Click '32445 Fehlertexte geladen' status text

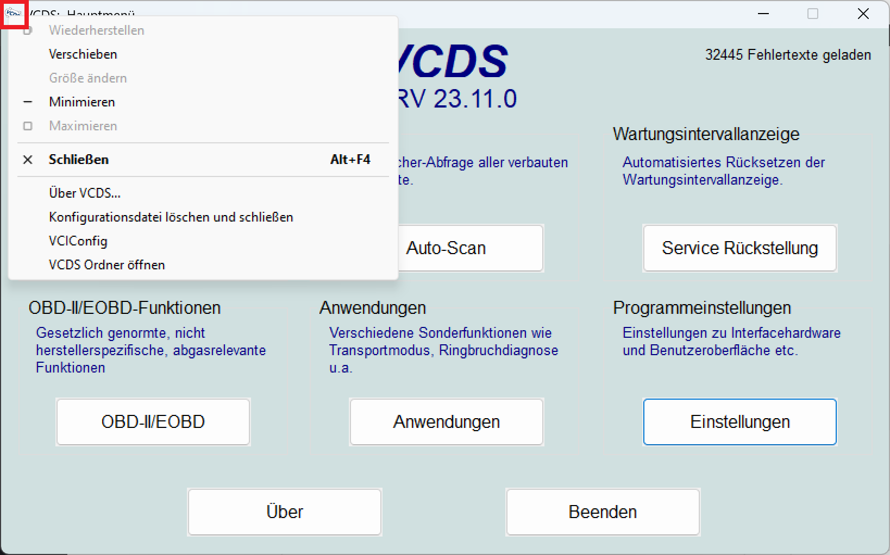(788, 55)
